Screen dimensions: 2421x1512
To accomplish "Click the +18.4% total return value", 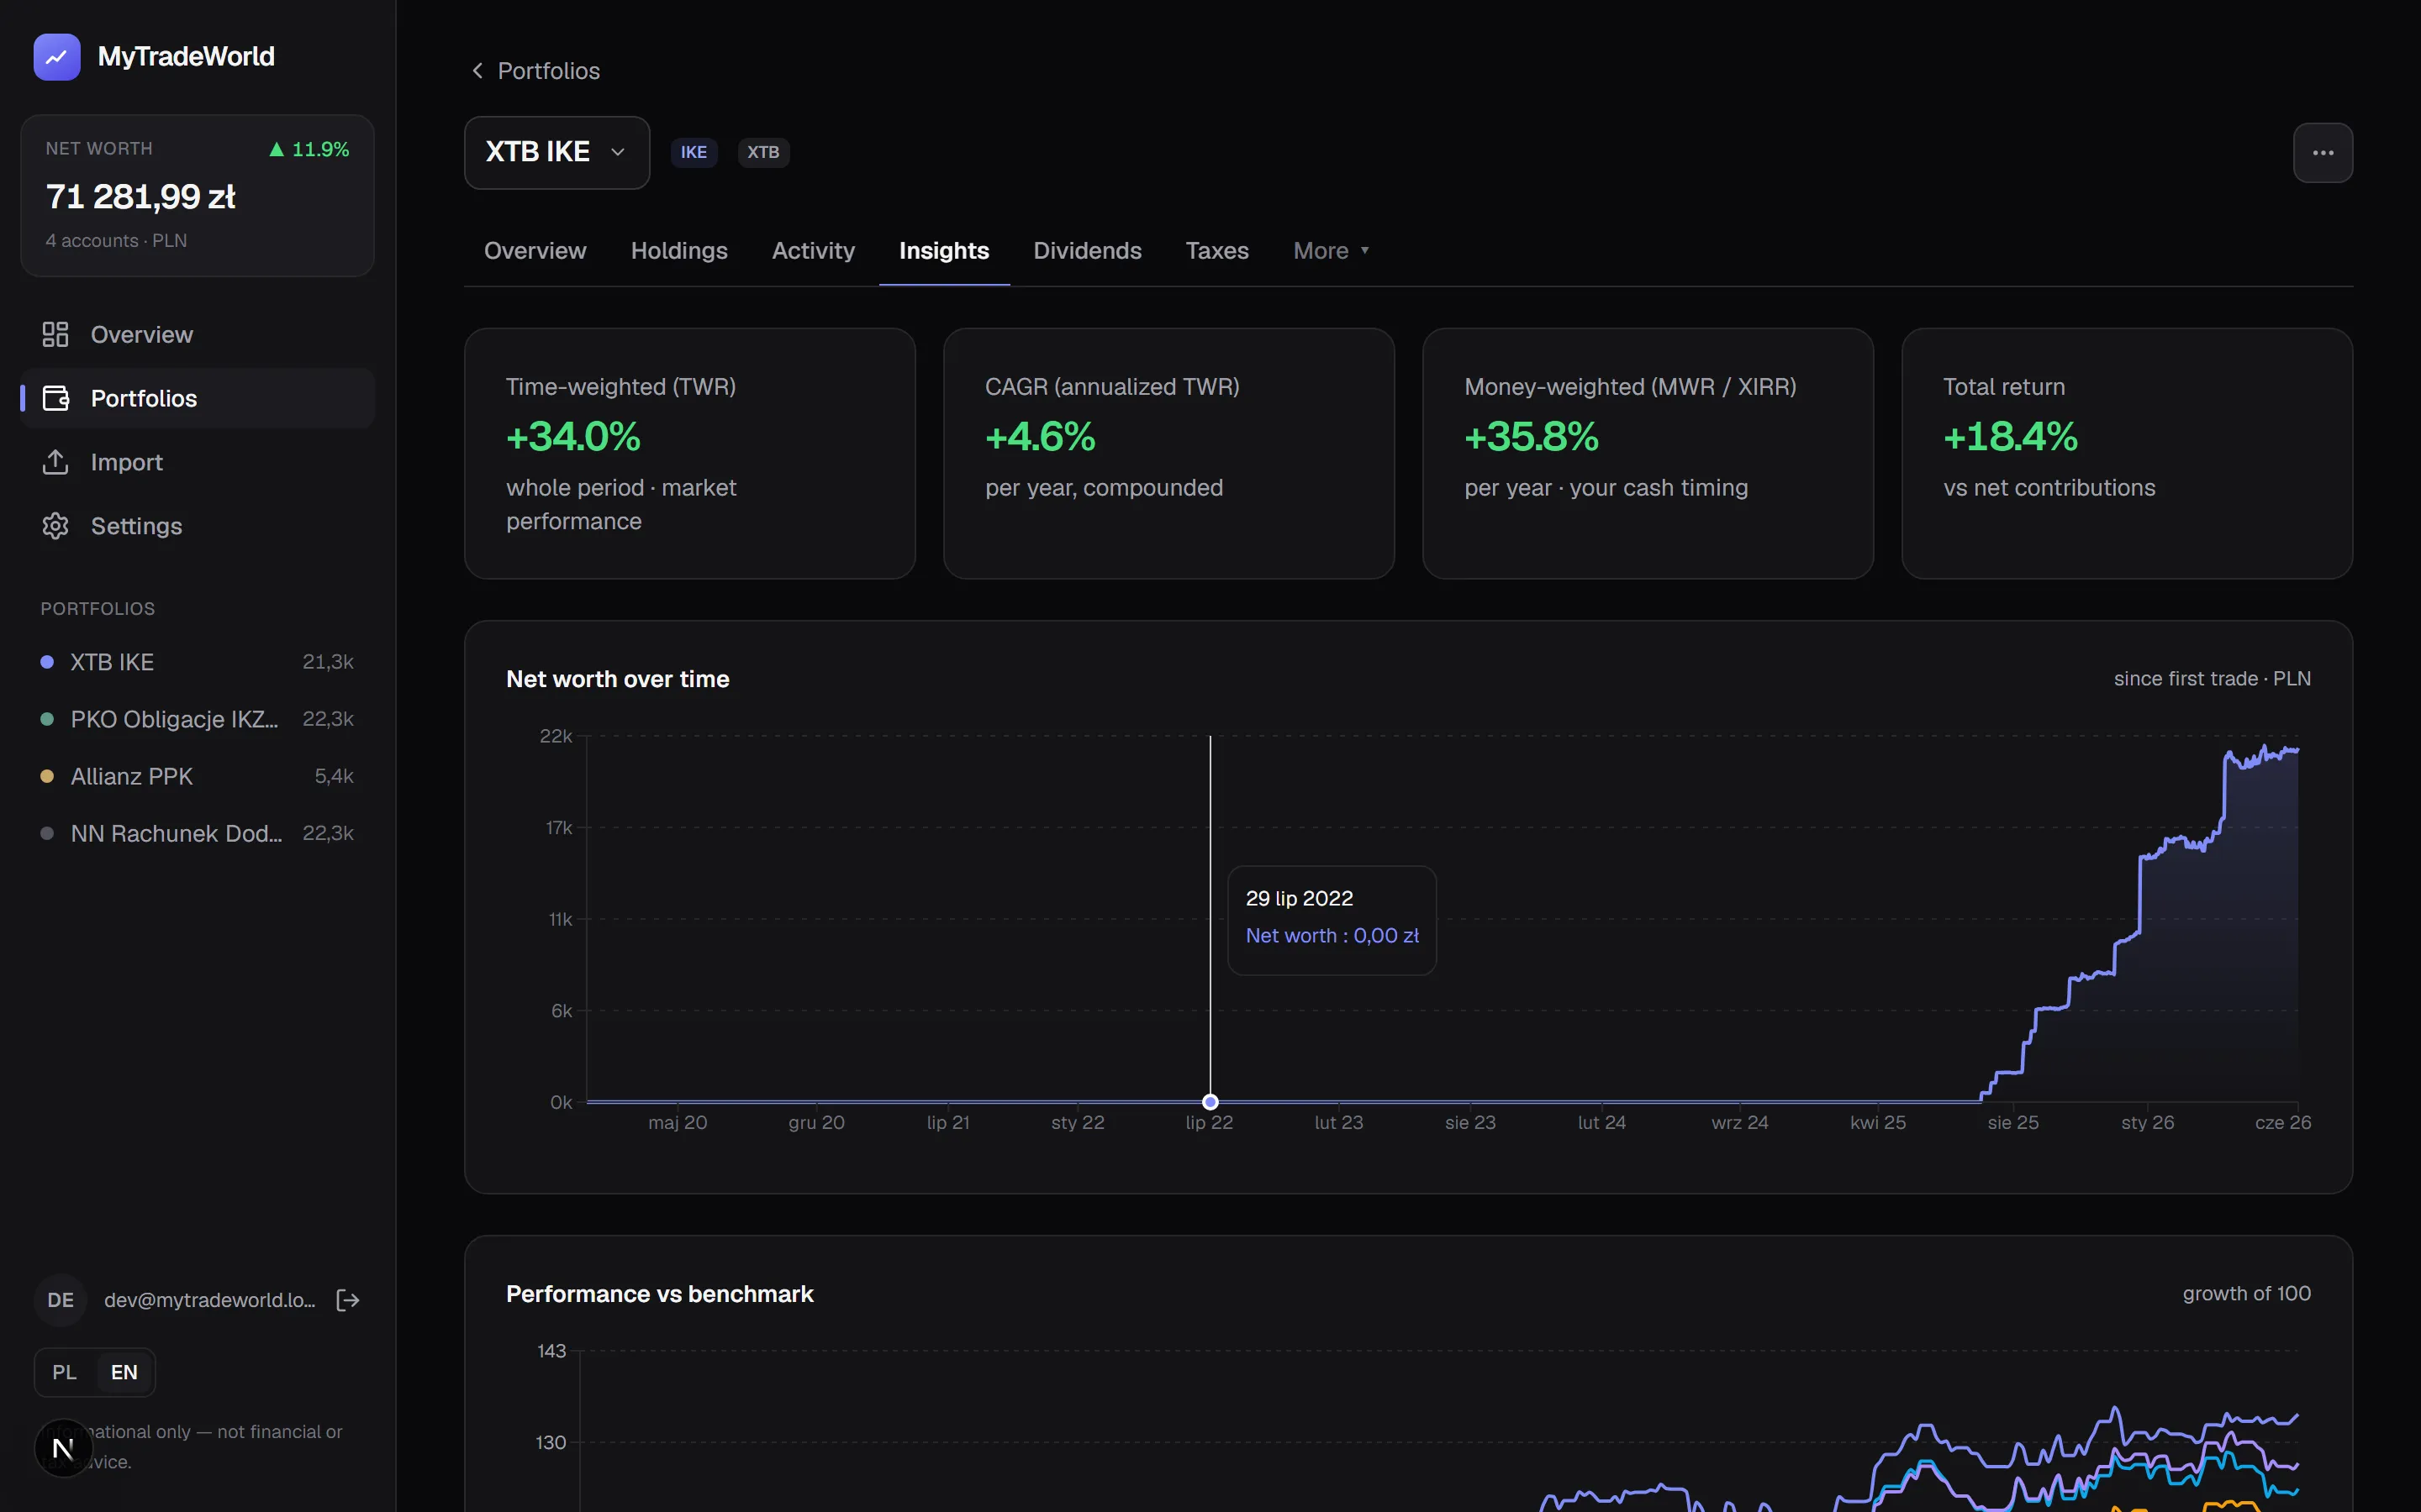I will click(2010, 437).
